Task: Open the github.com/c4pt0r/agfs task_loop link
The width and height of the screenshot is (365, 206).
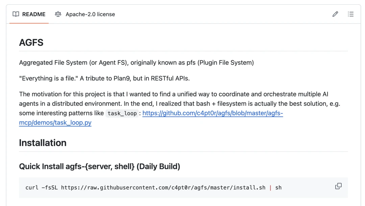Action: pyautogui.click(x=212, y=113)
